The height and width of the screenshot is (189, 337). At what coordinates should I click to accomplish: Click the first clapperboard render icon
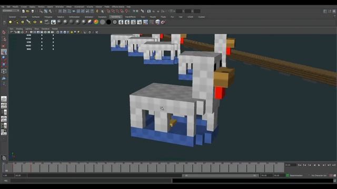(121, 22)
